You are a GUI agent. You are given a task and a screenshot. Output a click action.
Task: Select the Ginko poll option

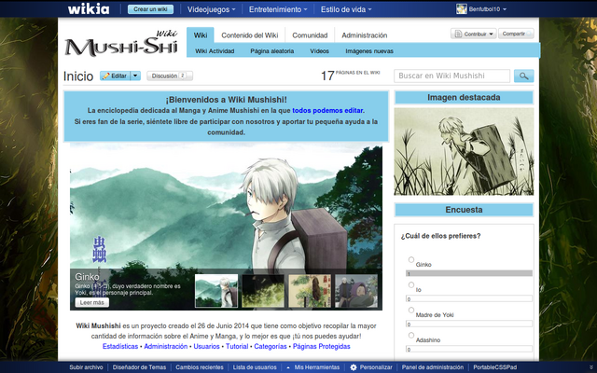411,259
